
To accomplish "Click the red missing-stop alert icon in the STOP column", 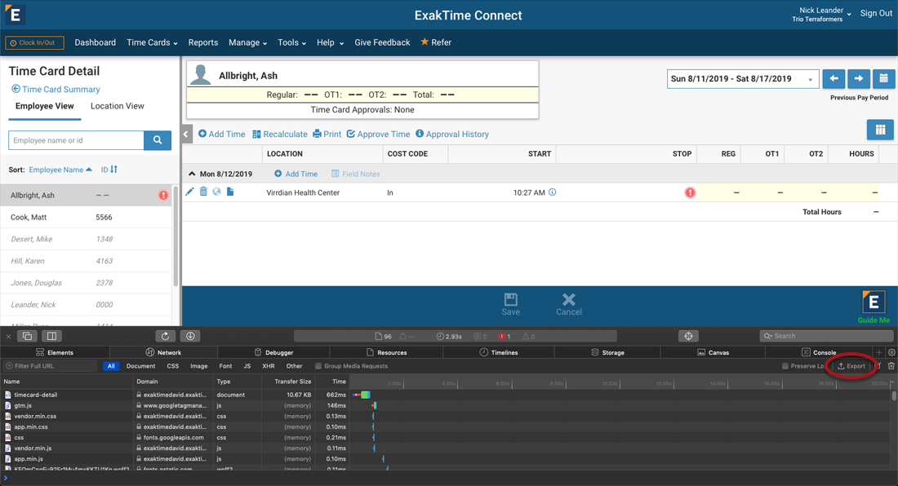I will 690,192.
